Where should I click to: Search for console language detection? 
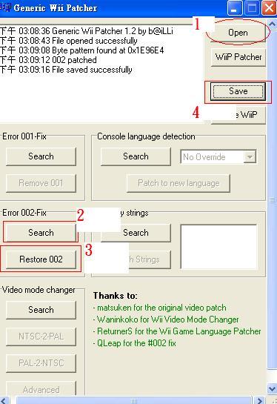[x=136, y=156]
